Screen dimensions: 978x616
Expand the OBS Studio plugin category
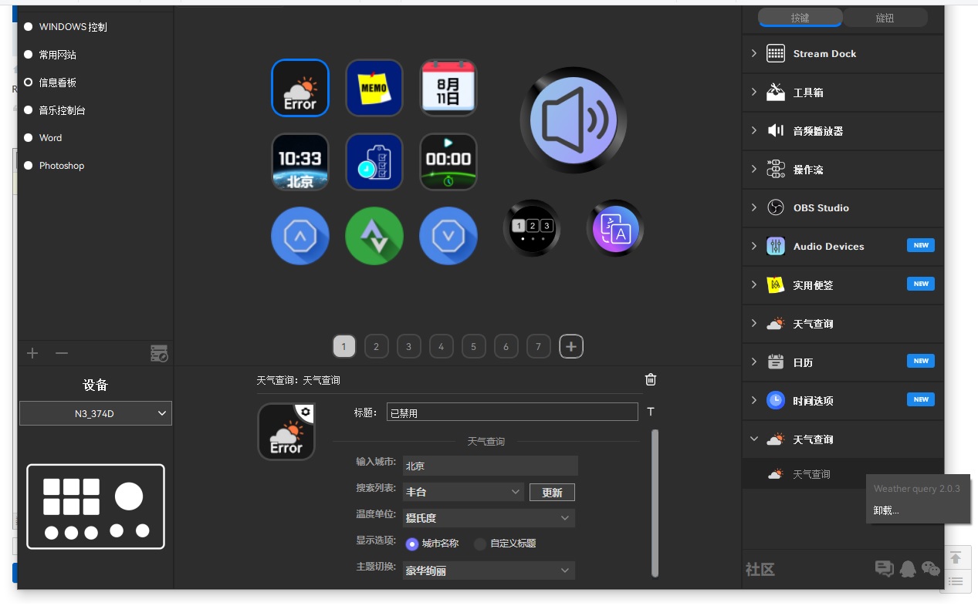[754, 207]
